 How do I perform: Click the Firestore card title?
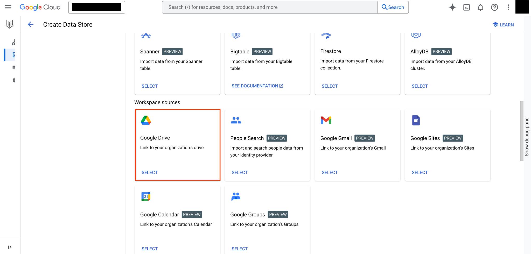(x=331, y=51)
